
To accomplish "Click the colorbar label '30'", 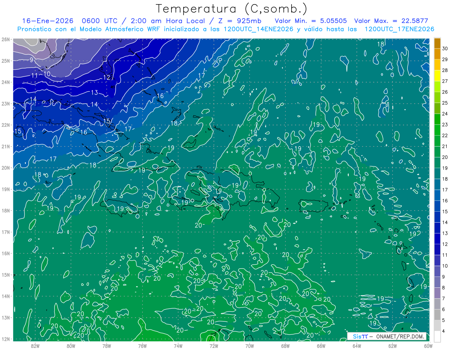I will 445,48.
